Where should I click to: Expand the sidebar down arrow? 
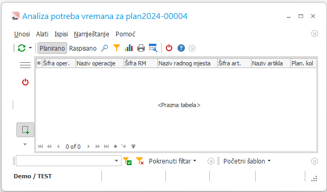(25, 145)
